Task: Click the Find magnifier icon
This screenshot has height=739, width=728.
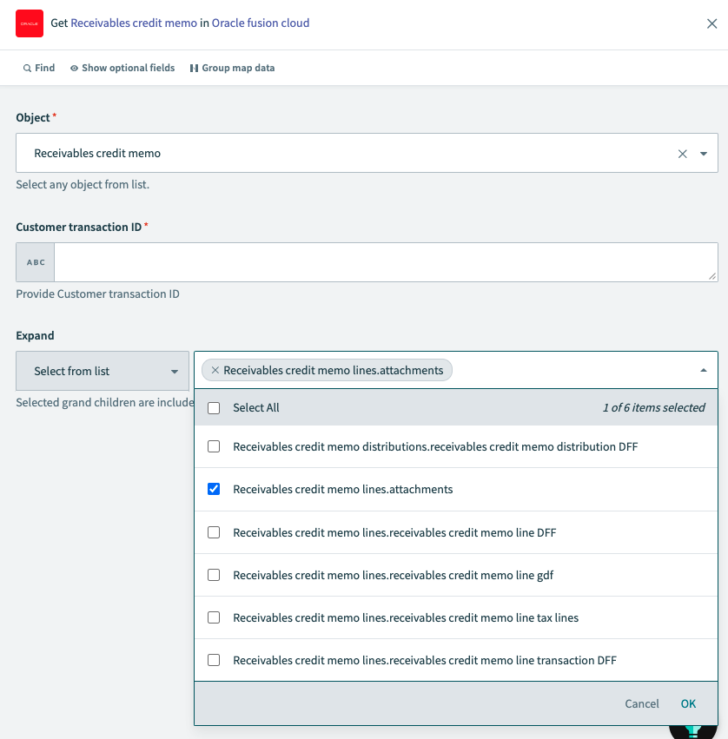Action: pos(27,67)
